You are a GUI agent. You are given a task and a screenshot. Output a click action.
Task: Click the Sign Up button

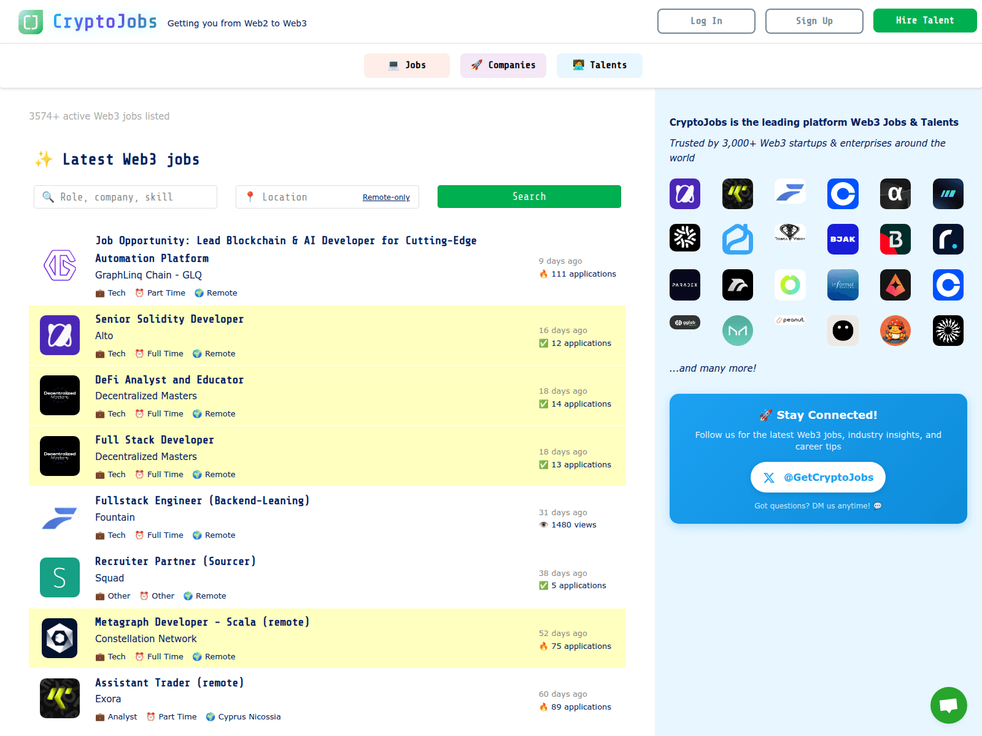814,21
